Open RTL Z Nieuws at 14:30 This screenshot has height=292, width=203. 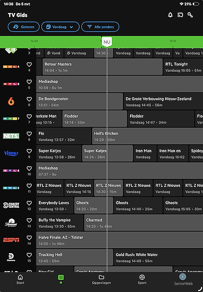(108, 188)
